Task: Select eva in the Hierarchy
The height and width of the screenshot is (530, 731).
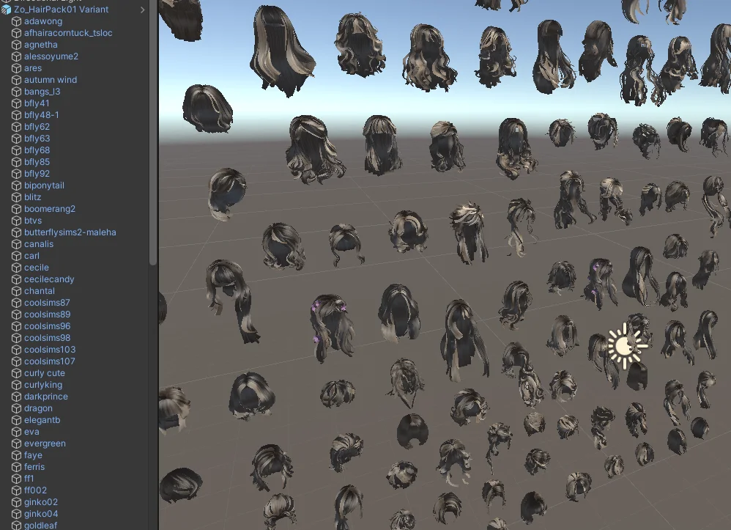Action: (x=31, y=432)
